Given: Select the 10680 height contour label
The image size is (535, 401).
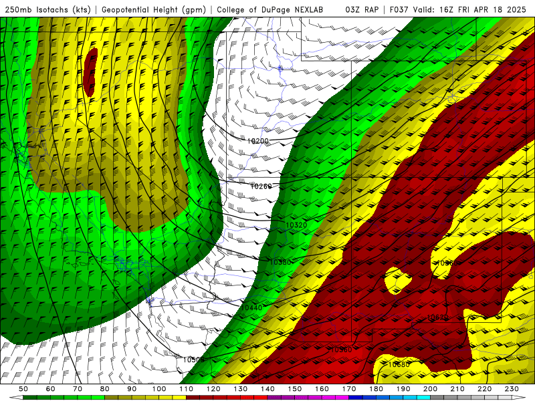Looking at the screenshot, I should (x=399, y=364).
